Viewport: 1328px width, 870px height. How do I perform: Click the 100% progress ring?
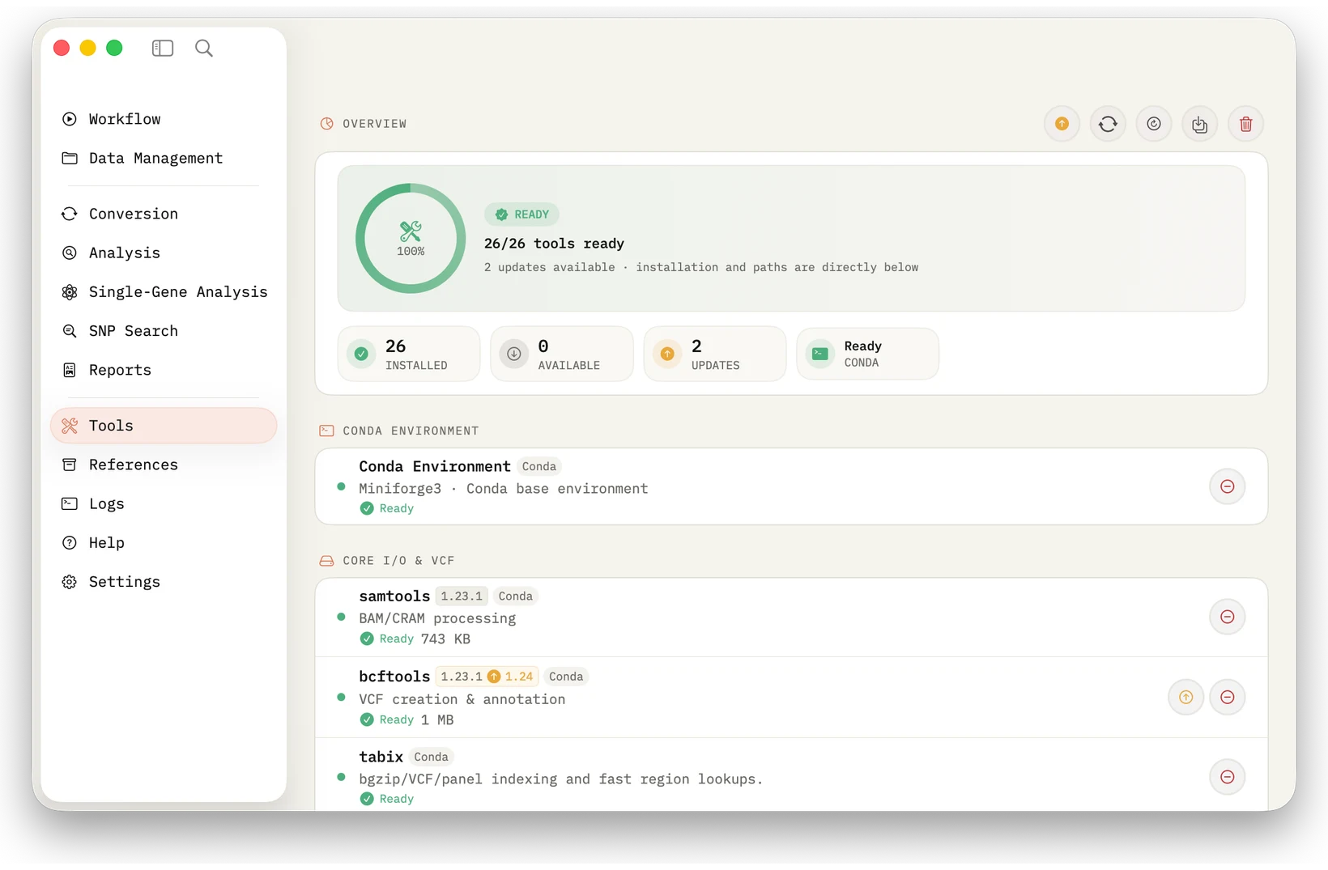(x=411, y=239)
